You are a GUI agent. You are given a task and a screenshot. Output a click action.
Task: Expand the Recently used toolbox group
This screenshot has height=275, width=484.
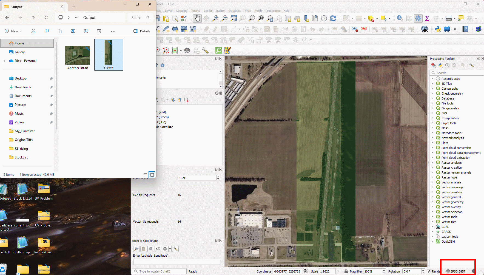(432, 79)
